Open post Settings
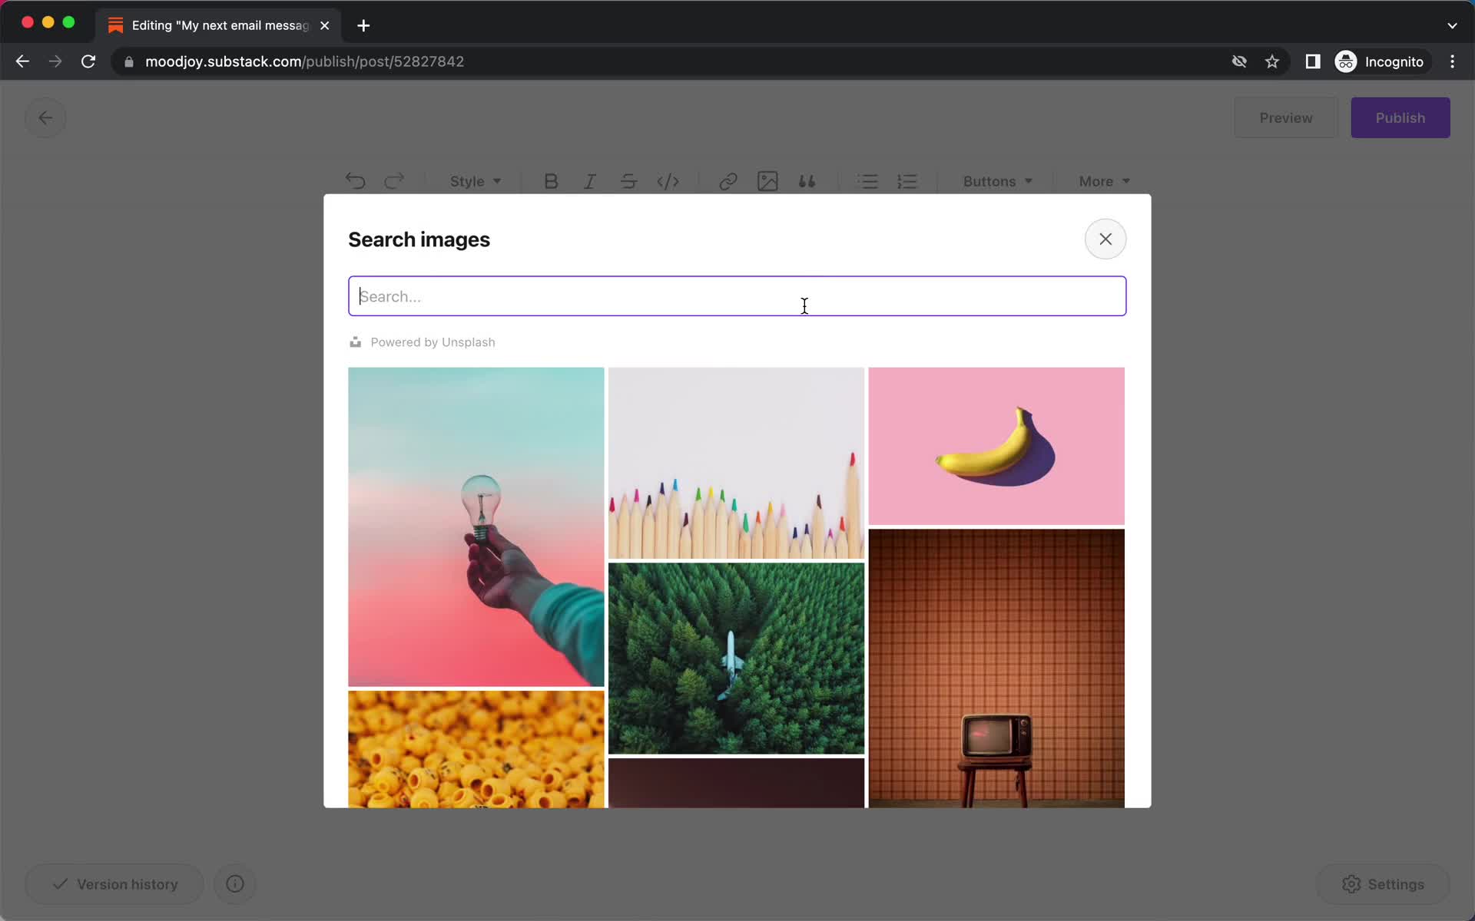 click(1383, 884)
